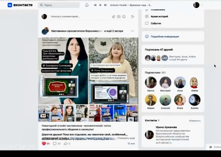Add a photo with the camera icon

click(x=119, y=17)
